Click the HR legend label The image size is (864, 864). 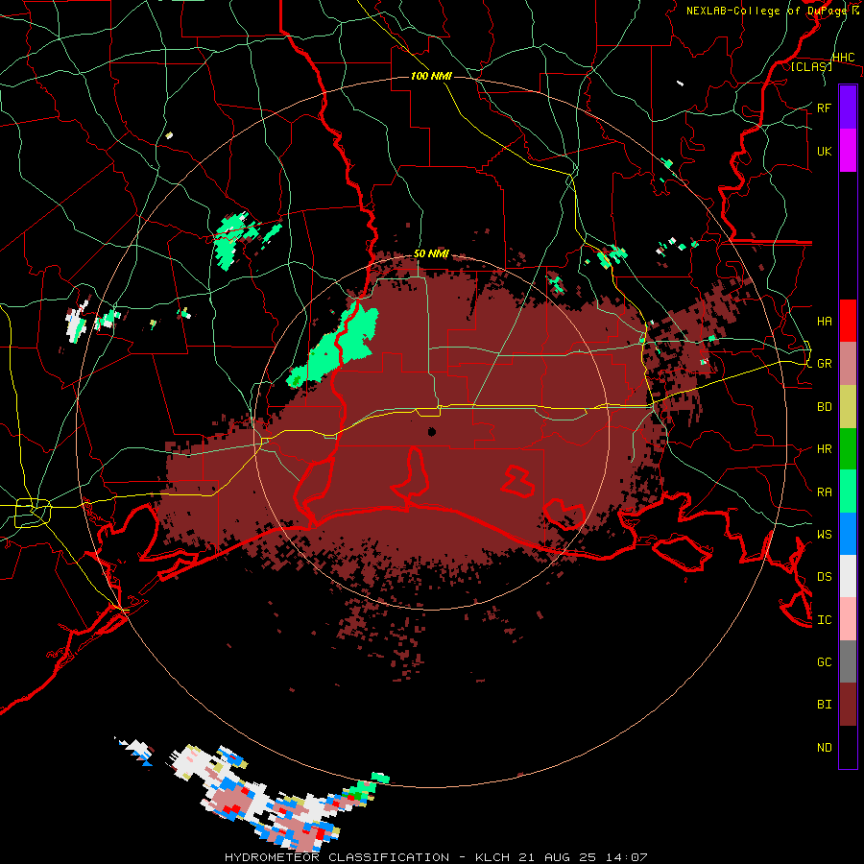tap(824, 449)
